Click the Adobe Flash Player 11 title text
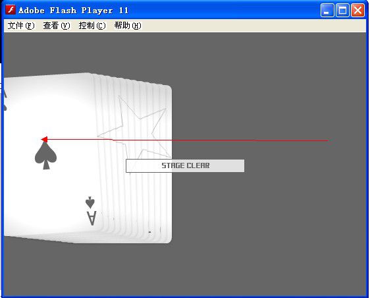370x298 pixels. (73, 11)
